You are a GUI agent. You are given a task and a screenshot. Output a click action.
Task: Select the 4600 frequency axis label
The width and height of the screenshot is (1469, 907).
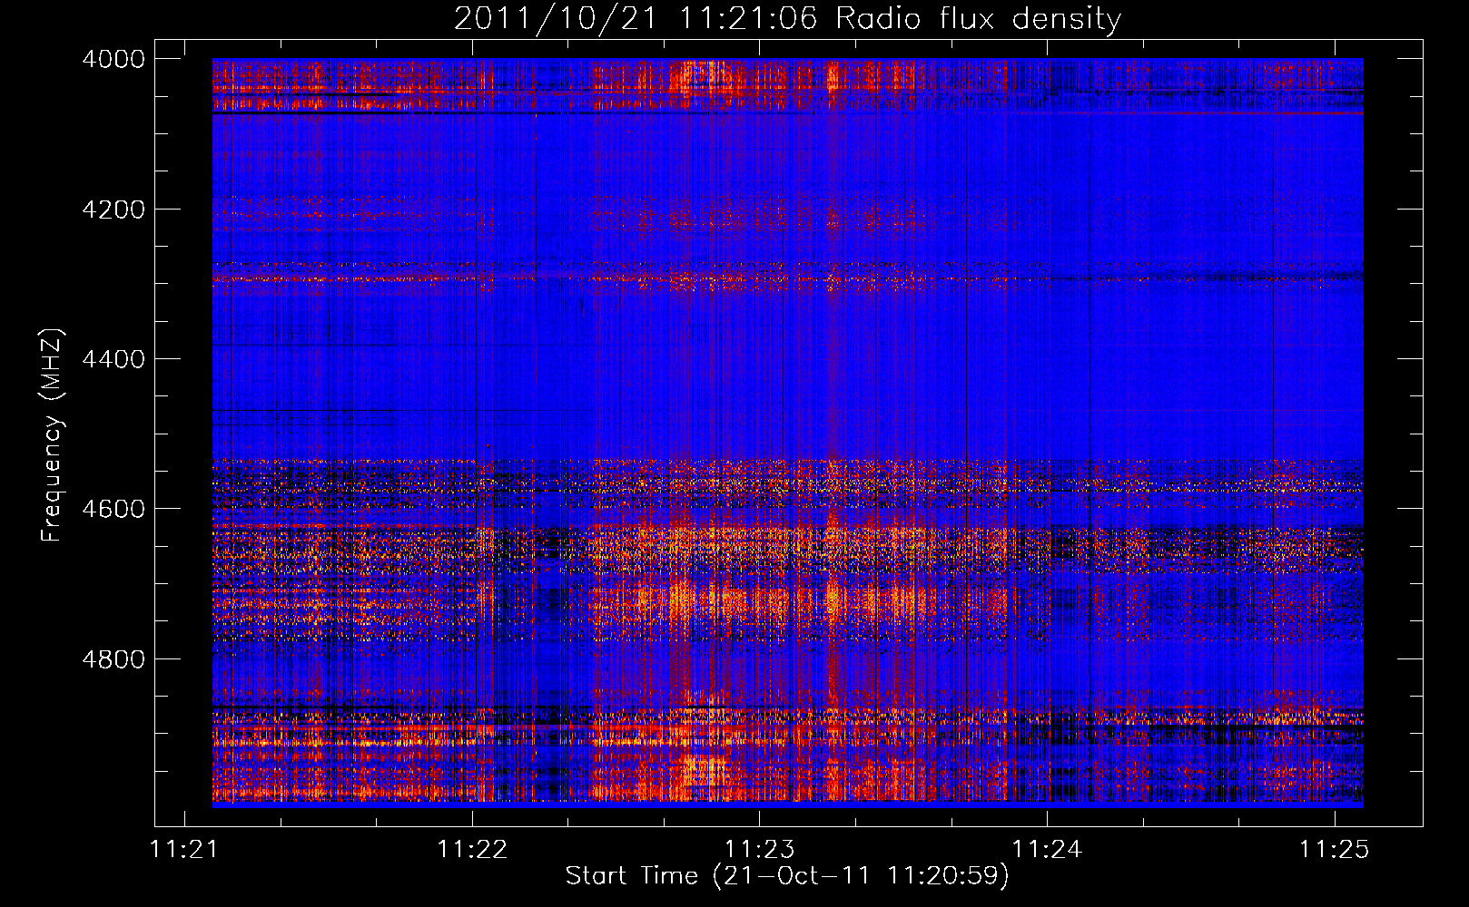pos(113,509)
